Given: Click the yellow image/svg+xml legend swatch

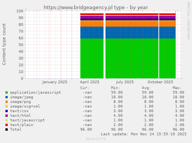Looking at the screenshot, I should click(x=7, y=106).
